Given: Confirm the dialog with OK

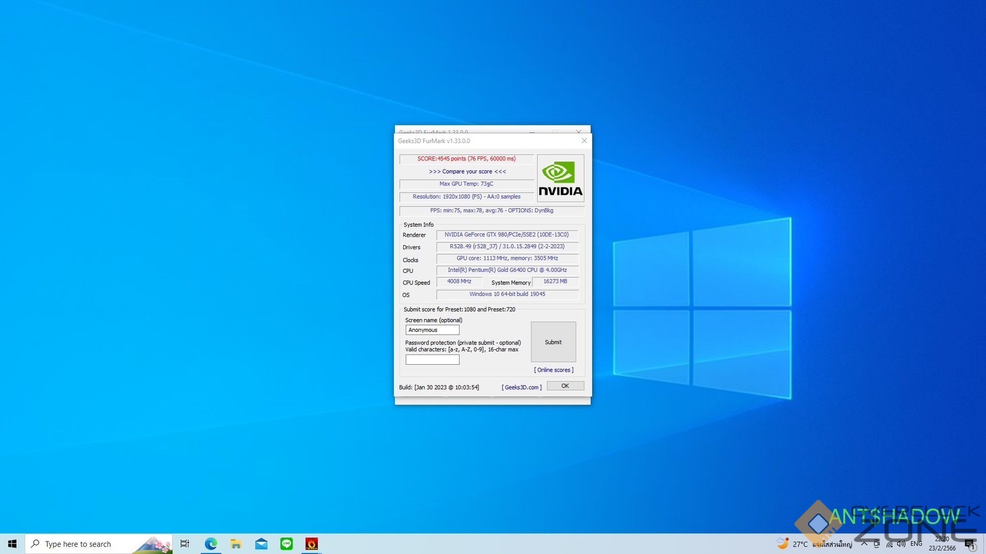Looking at the screenshot, I should 565,386.
